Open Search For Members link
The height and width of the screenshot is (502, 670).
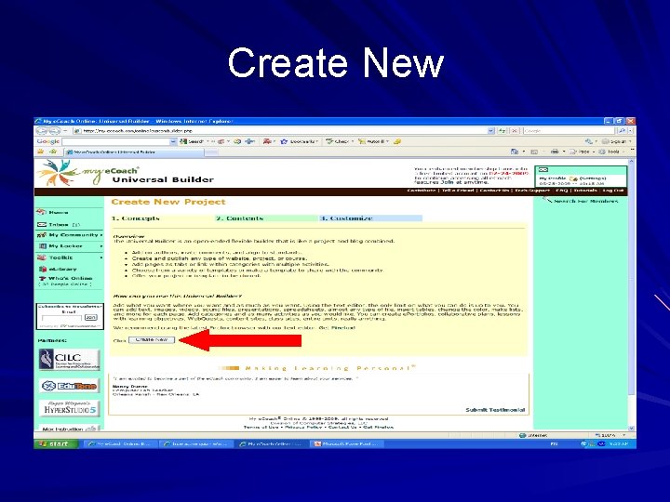click(585, 201)
